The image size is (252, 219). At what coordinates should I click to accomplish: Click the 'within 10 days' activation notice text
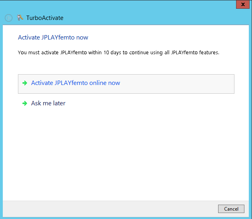coord(118,53)
